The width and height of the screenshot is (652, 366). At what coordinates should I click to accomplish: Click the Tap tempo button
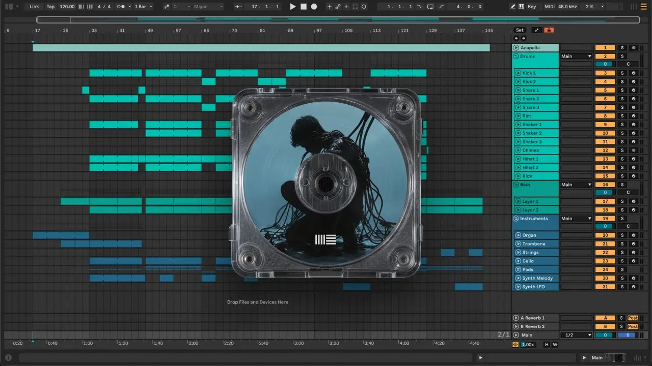50,7
